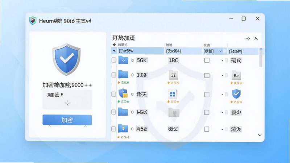290x163 pixels.
Task: Open the third column filter dropdown
Action: coord(220,51)
